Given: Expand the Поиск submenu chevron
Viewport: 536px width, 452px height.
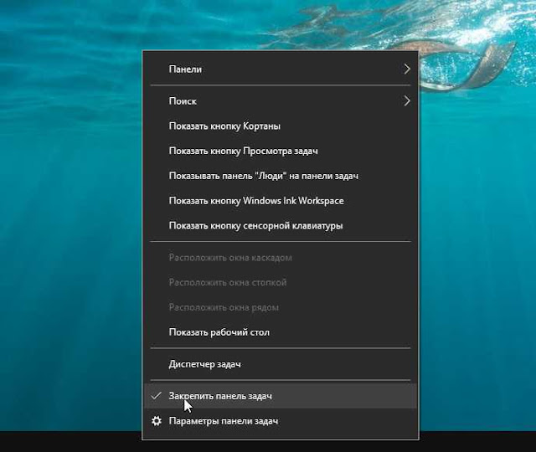Looking at the screenshot, I should click(x=406, y=100).
